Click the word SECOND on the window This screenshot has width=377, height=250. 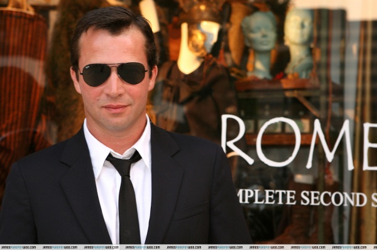point(334,198)
